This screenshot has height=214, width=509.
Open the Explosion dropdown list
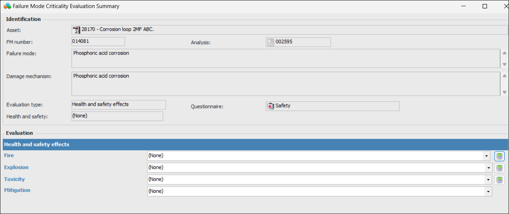(488, 168)
